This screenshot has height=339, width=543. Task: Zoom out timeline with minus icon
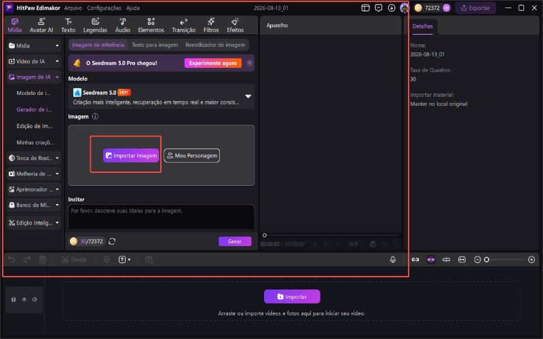(x=477, y=260)
